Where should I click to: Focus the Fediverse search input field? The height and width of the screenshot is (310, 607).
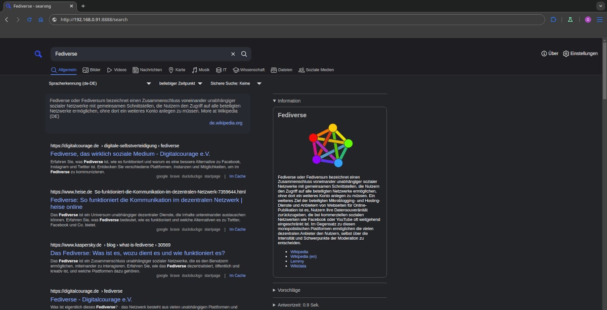(139, 54)
